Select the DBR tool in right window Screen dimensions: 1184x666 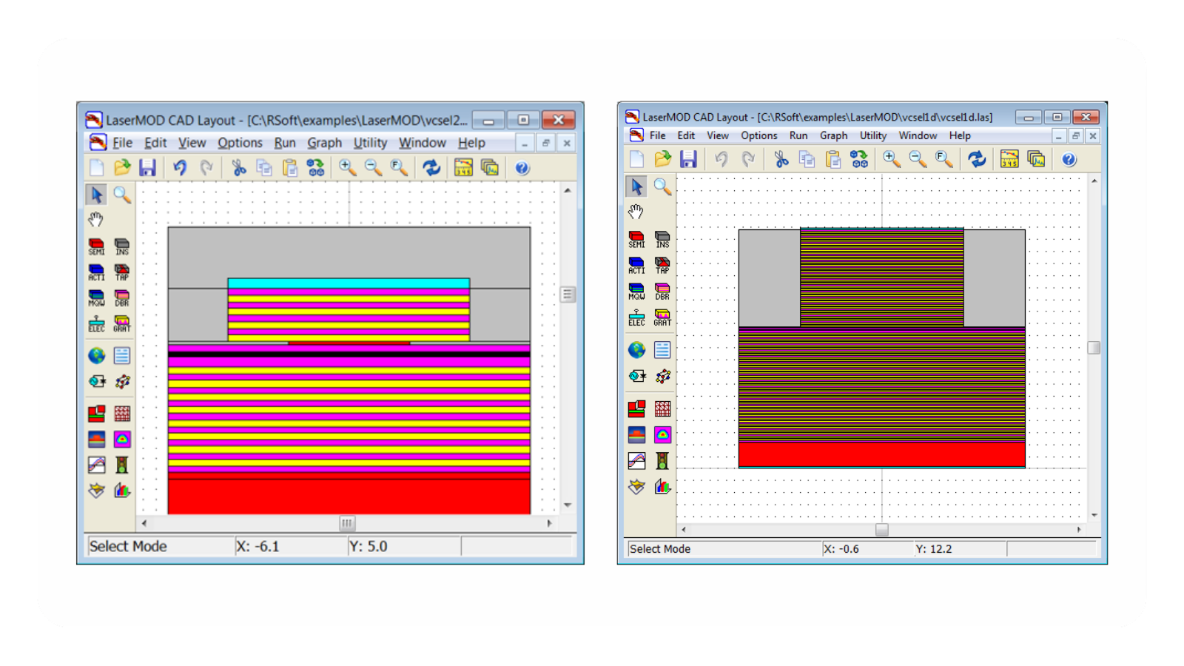coord(662,292)
